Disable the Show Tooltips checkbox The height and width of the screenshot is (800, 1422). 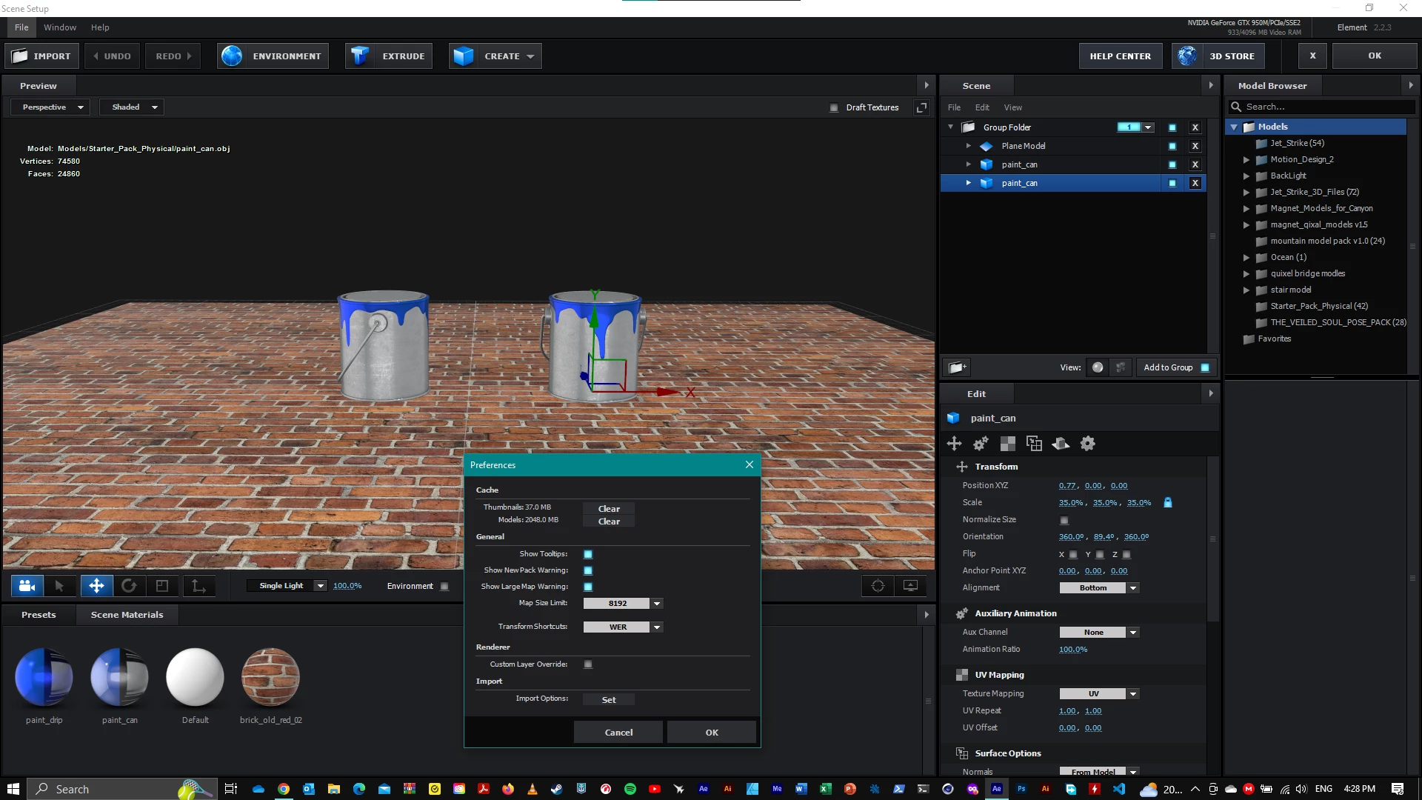pos(588,554)
